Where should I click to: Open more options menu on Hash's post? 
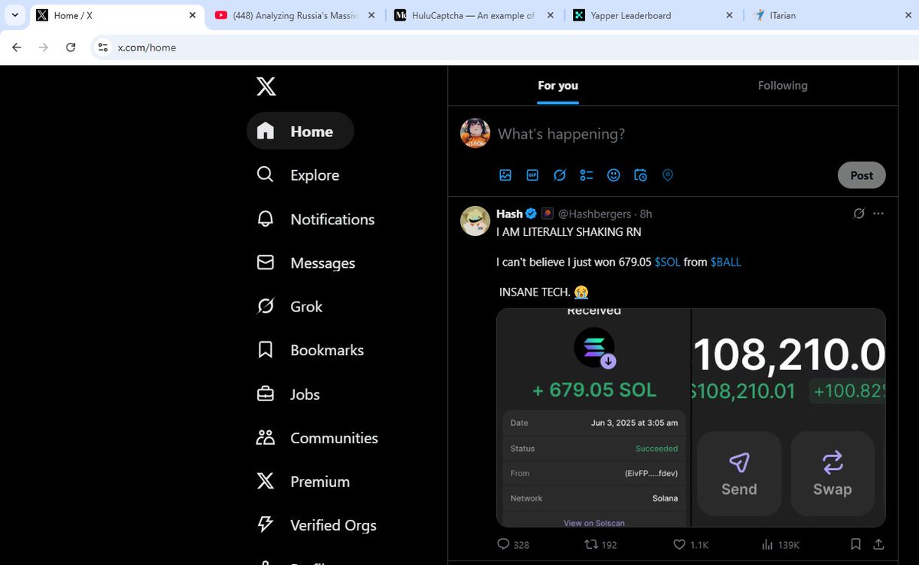point(878,214)
